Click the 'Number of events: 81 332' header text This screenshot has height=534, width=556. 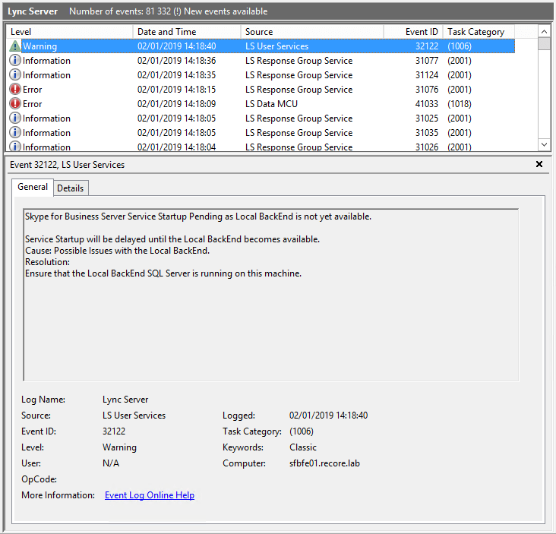click(120, 11)
